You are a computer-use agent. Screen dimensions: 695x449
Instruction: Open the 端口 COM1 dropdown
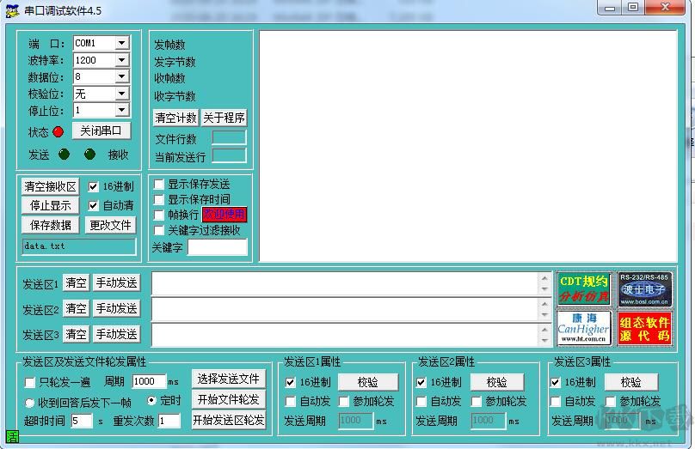coord(122,43)
